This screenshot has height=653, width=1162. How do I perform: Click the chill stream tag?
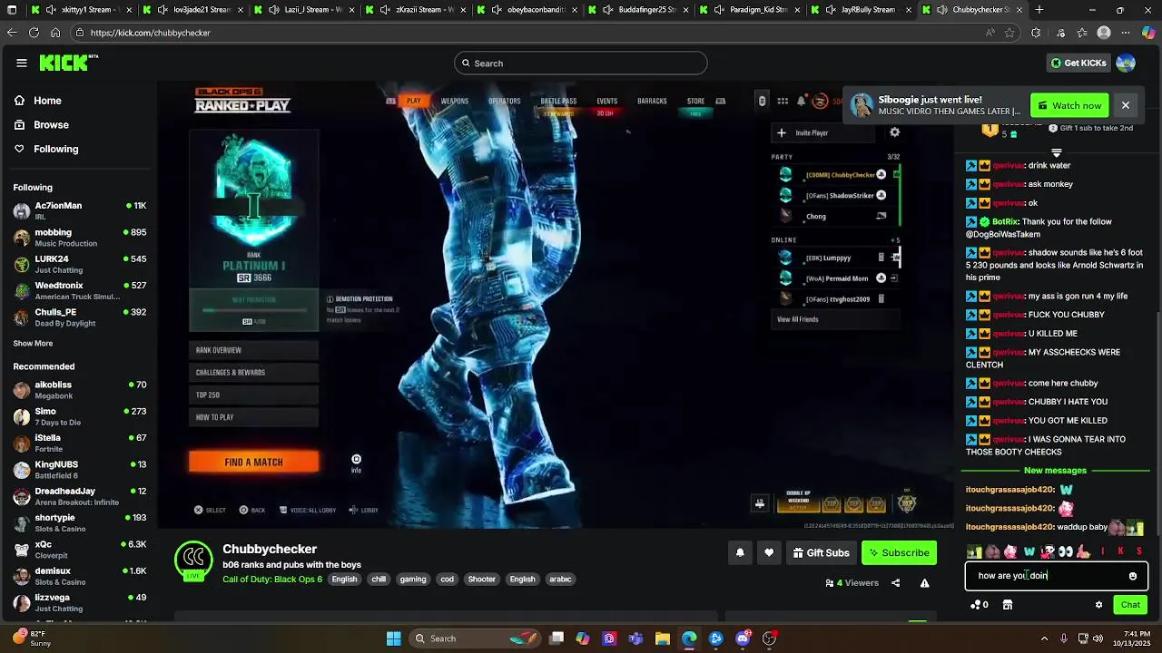tap(379, 580)
